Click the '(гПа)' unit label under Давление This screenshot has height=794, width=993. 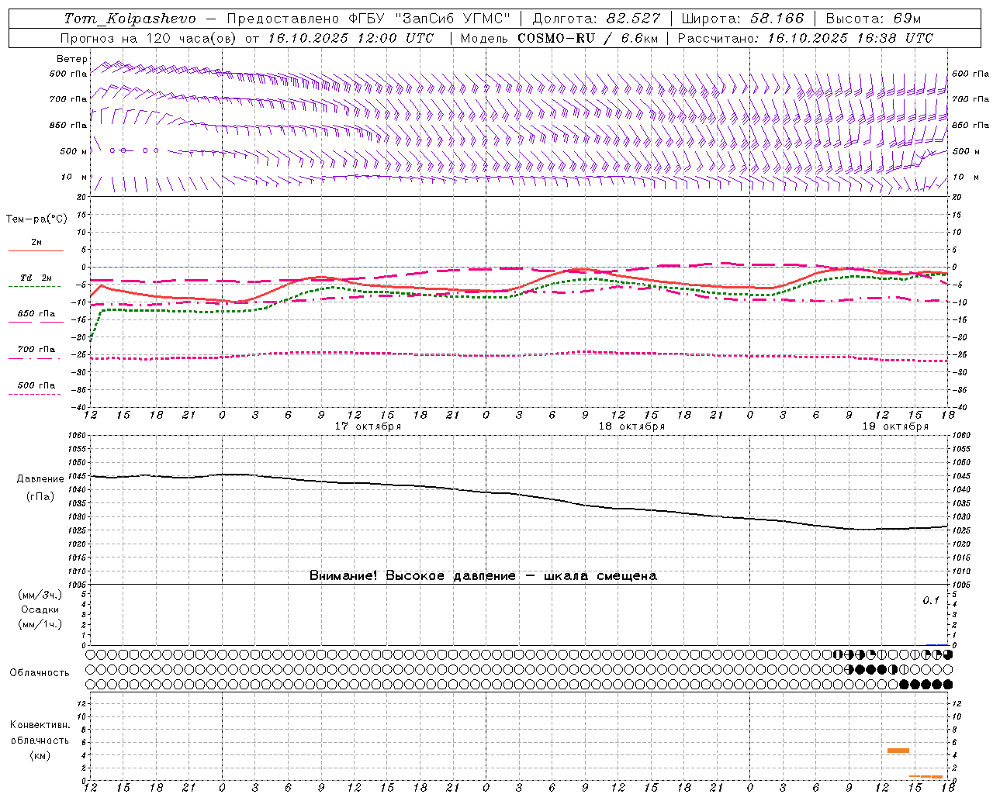[40, 497]
